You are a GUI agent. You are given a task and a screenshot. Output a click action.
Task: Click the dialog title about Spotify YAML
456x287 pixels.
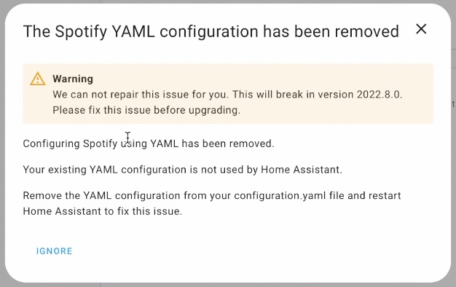pyautogui.click(x=211, y=31)
